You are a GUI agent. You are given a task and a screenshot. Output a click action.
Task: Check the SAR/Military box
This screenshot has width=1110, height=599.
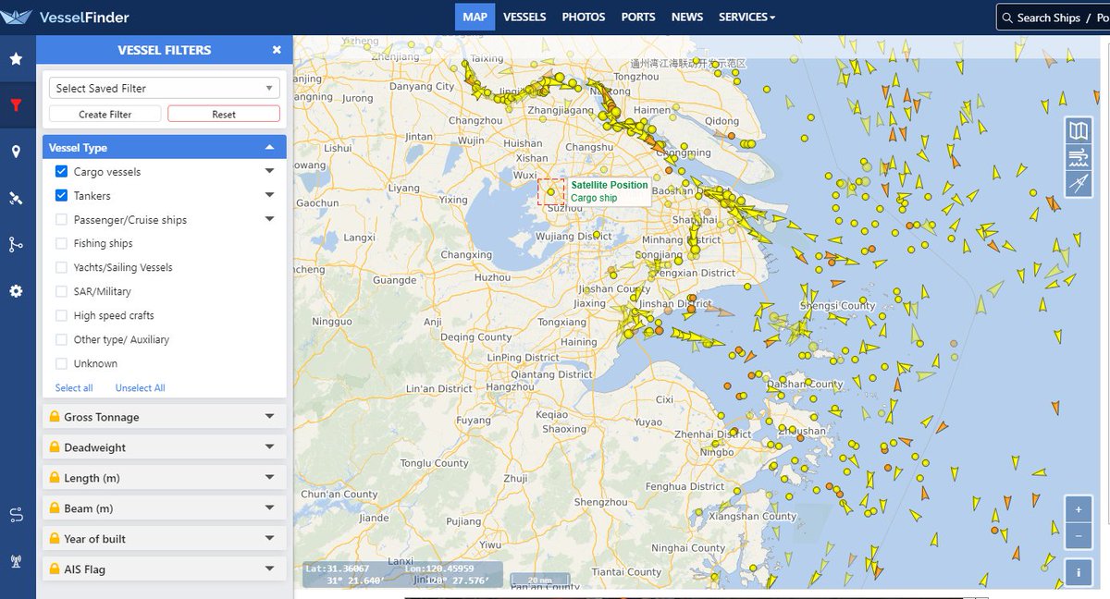(61, 291)
